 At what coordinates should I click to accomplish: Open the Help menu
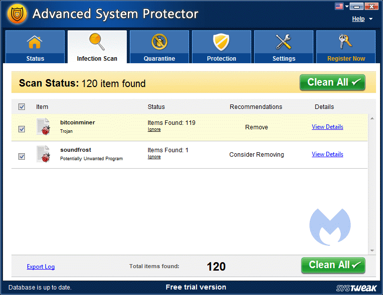[x=358, y=19]
